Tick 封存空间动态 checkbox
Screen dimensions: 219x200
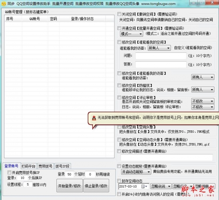click(119, 181)
